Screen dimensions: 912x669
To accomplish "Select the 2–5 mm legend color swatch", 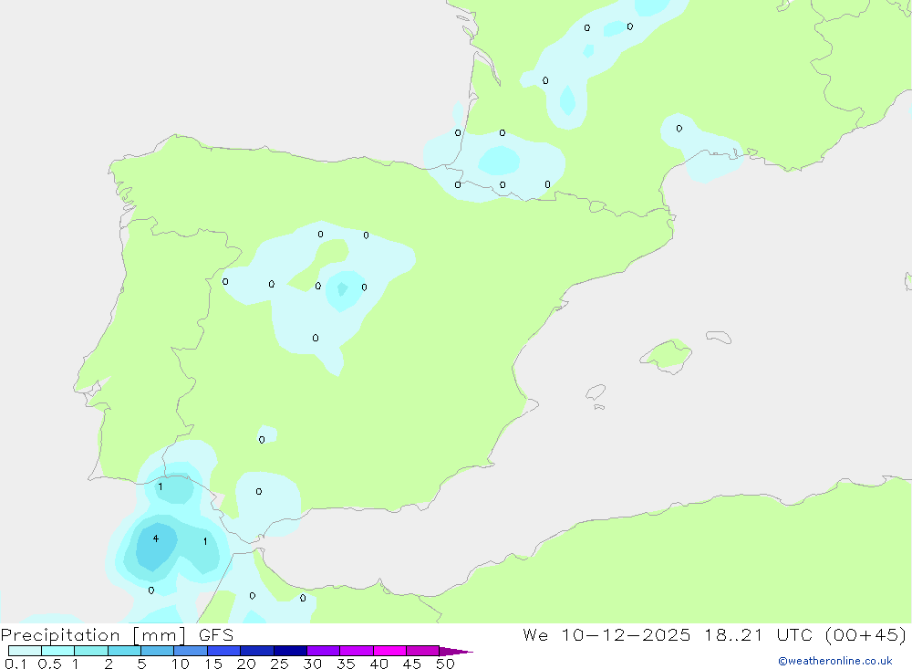I will click(124, 651).
